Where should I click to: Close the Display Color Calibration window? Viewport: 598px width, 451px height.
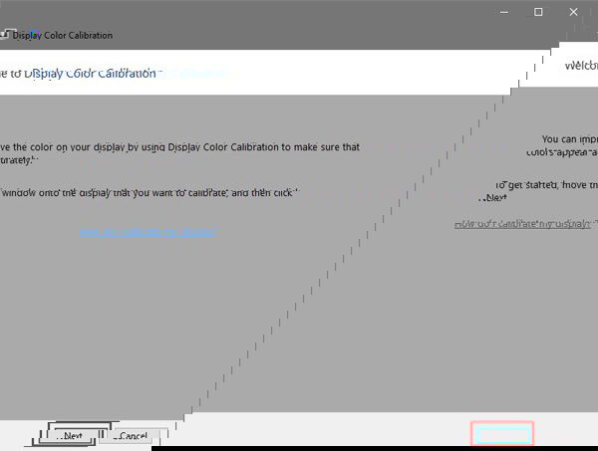pyautogui.click(x=573, y=12)
